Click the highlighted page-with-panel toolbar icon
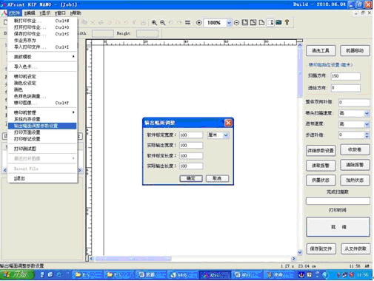Viewport: 374px width, 281px height. [270, 23]
